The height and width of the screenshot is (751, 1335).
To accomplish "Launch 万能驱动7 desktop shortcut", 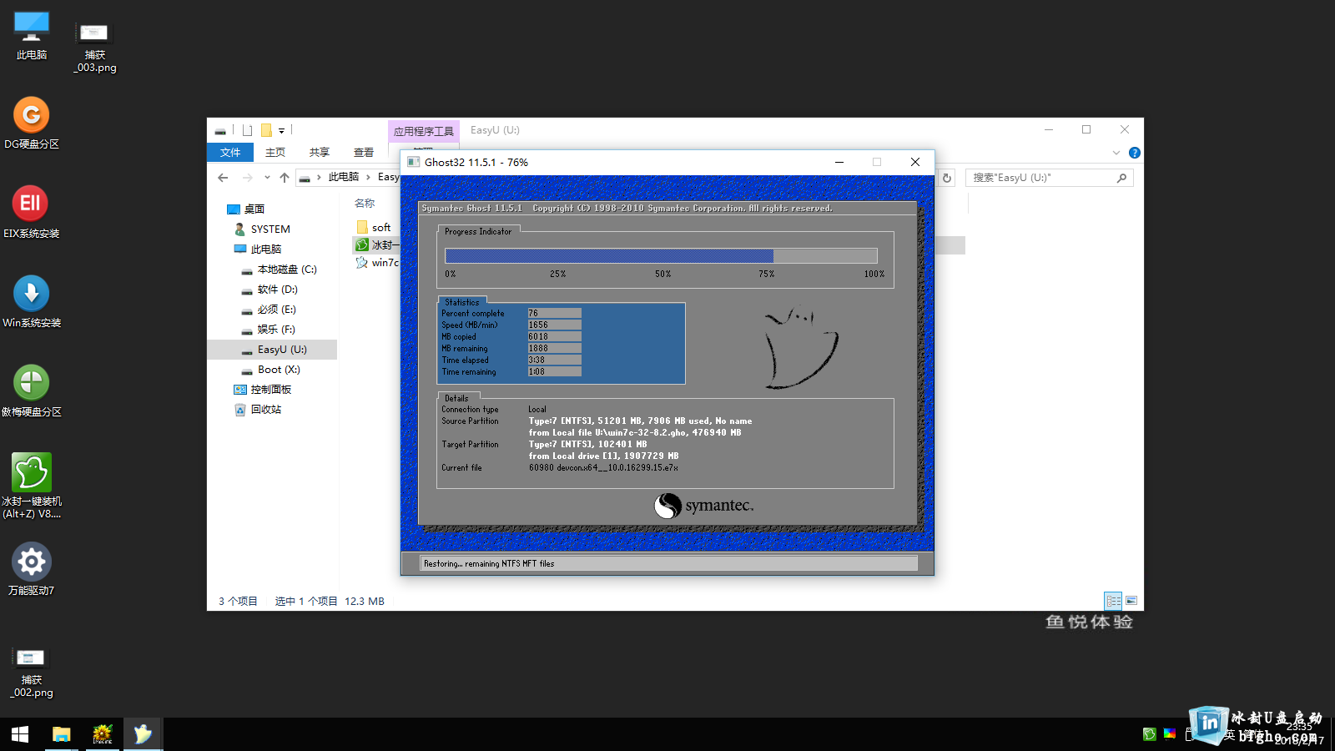I will [x=32, y=569].
